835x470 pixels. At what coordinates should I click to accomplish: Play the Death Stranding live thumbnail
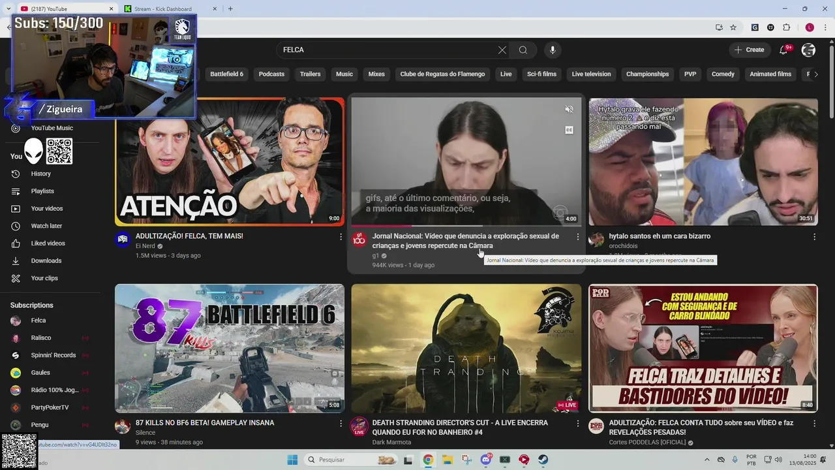point(466,348)
